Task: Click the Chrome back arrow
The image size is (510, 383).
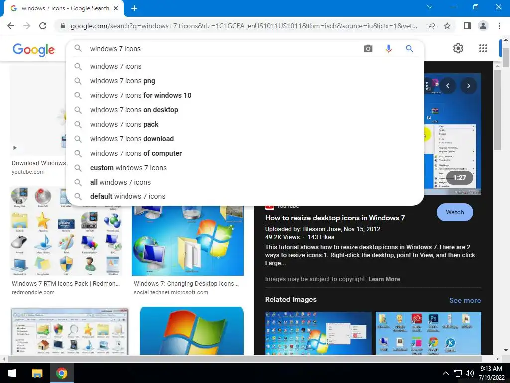Action: tap(11, 26)
